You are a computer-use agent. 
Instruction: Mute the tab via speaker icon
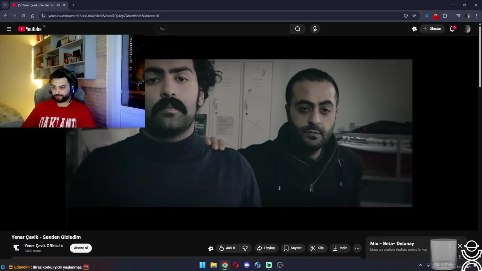point(58,5)
